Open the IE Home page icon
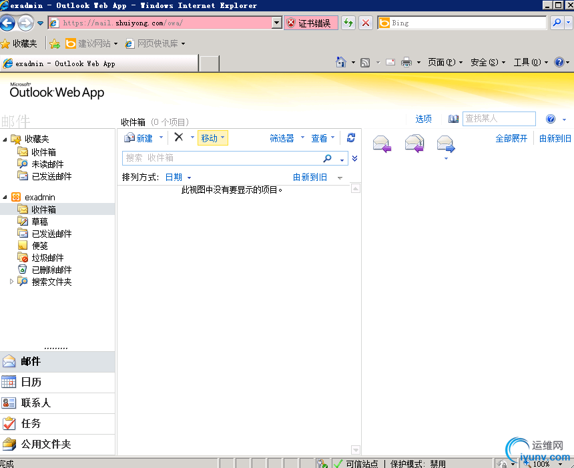574x468 pixels. pyautogui.click(x=341, y=62)
